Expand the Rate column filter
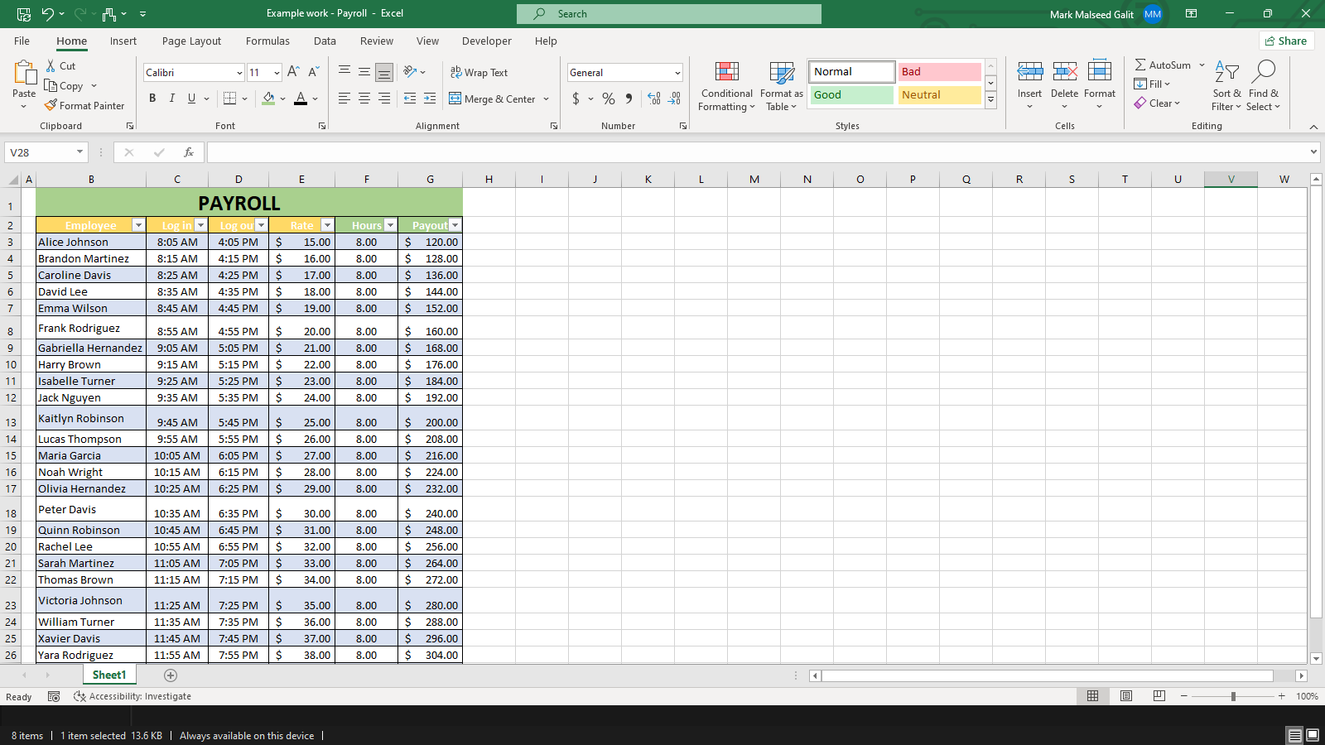This screenshot has height=745, width=1325. (x=327, y=225)
